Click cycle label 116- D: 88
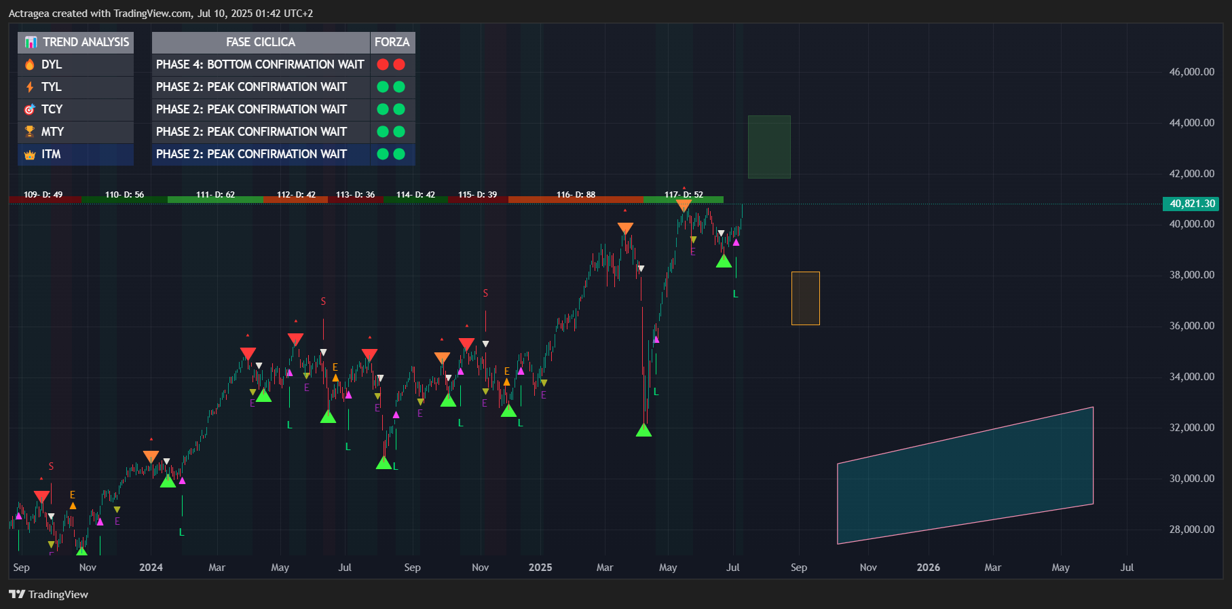 pyautogui.click(x=576, y=195)
